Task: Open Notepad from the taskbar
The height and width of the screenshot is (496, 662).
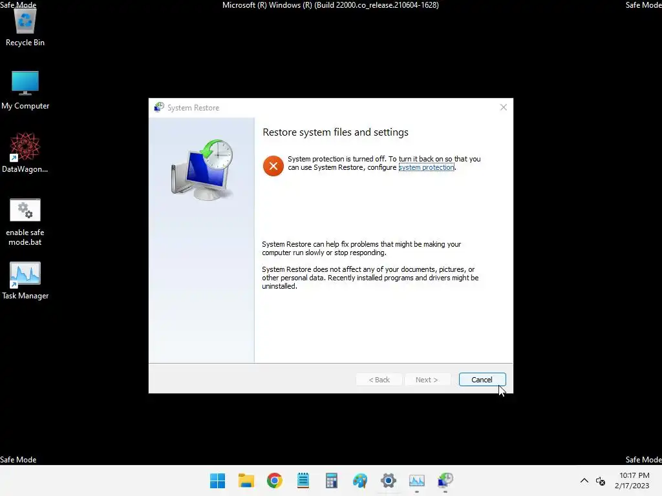Action: [x=303, y=480]
